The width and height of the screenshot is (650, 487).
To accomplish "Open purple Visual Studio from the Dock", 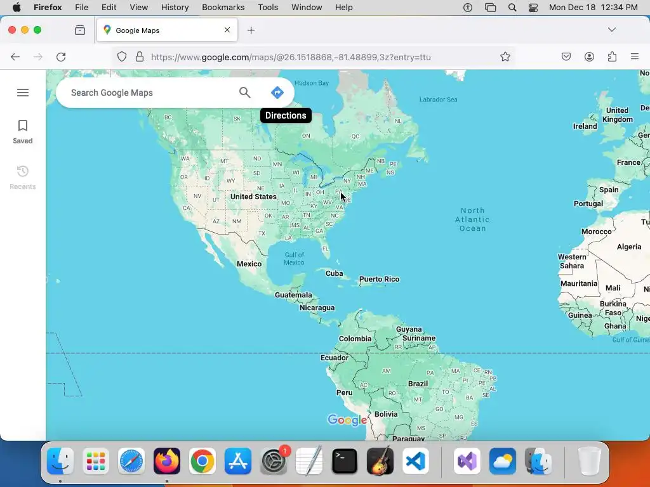I will coord(467,461).
